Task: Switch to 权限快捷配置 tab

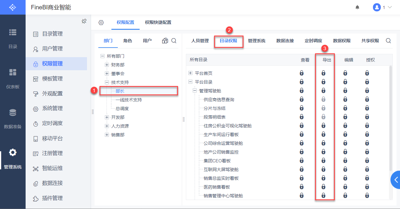Action: 158,22
